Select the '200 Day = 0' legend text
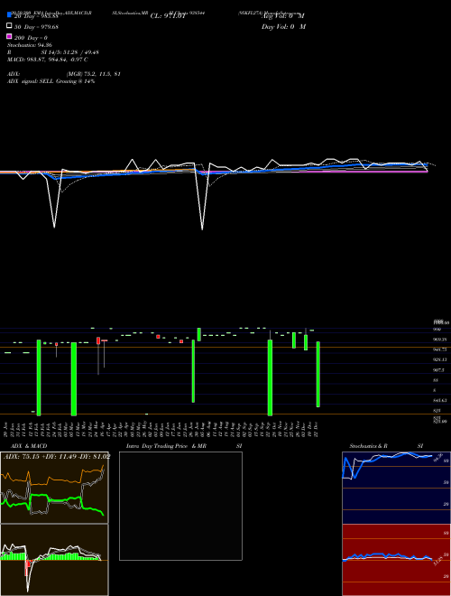Screen dimensions: 451x596 pyautogui.click(x=31, y=38)
